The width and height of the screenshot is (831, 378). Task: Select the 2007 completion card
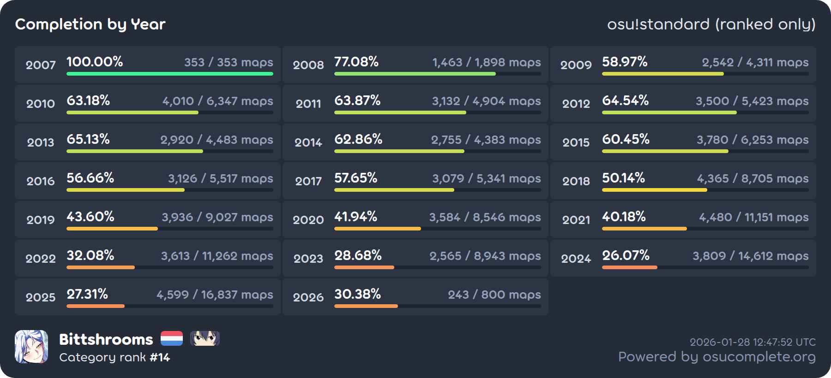tap(147, 65)
